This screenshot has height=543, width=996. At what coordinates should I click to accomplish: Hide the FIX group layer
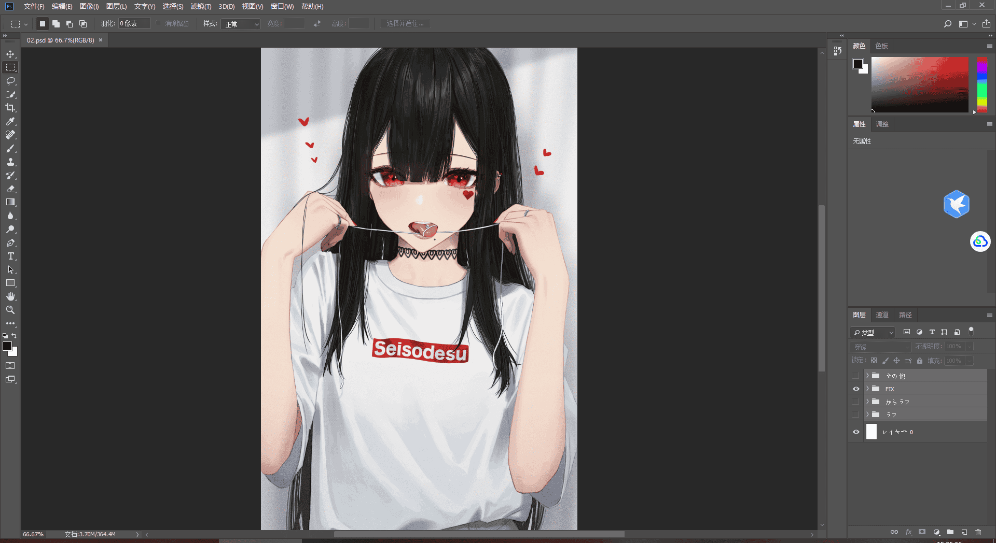[x=856, y=389]
